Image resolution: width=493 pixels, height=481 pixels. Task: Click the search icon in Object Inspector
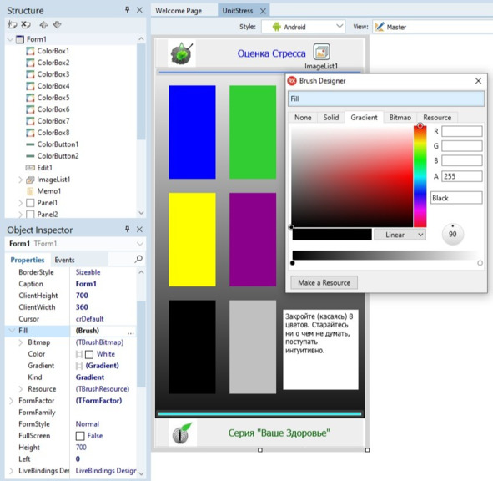[138, 260]
